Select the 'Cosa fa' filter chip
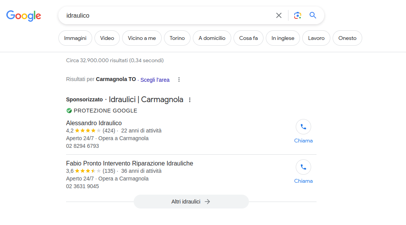The width and height of the screenshot is (406, 225). point(248,38)
